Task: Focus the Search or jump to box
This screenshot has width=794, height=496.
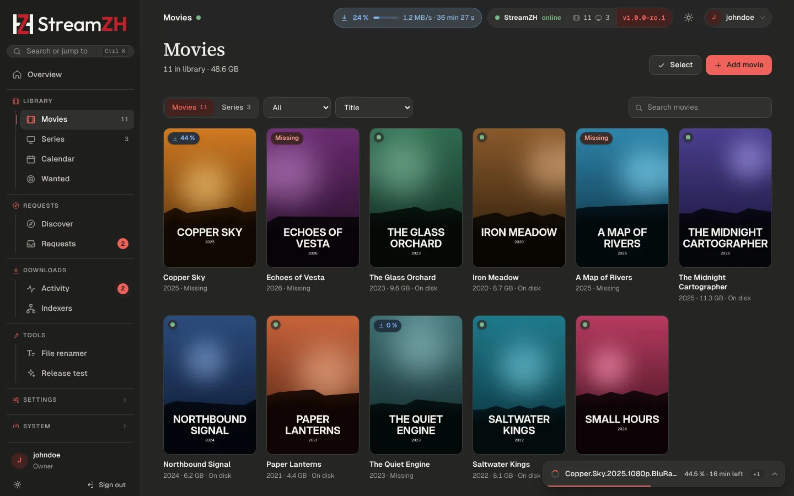Action: [70, 51]
